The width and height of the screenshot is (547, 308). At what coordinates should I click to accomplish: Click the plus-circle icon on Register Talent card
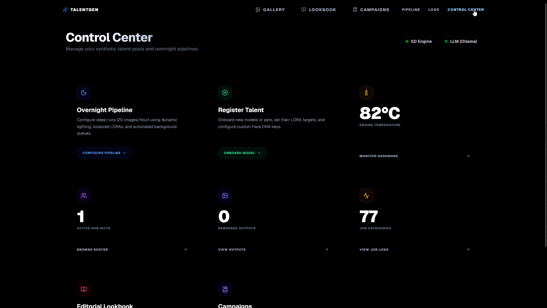tap(225, 93)
